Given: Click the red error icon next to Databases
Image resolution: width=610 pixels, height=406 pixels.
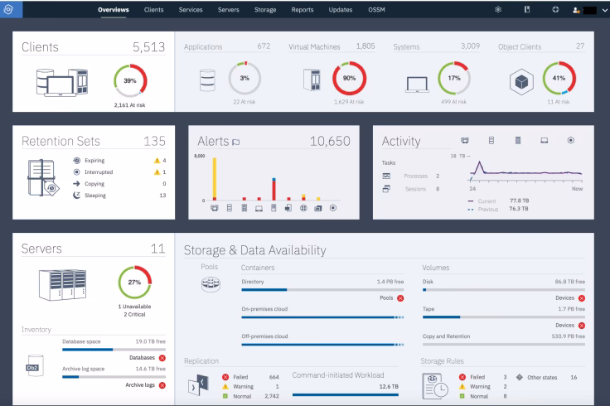Looking at the screenshot, I should (161, 357).
